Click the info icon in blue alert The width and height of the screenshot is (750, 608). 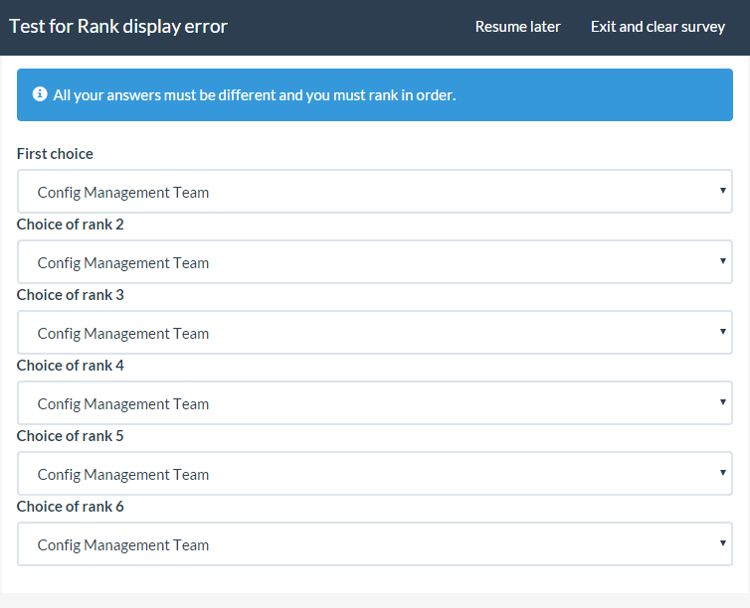(40, 94)
